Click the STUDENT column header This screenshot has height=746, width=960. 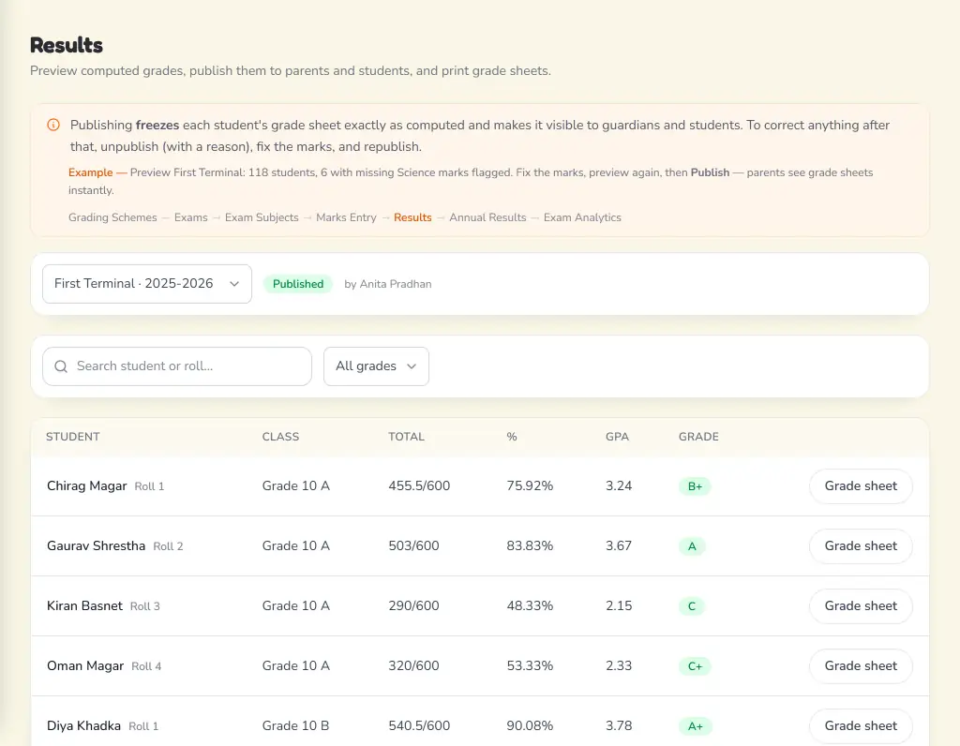tap(73, 437)
